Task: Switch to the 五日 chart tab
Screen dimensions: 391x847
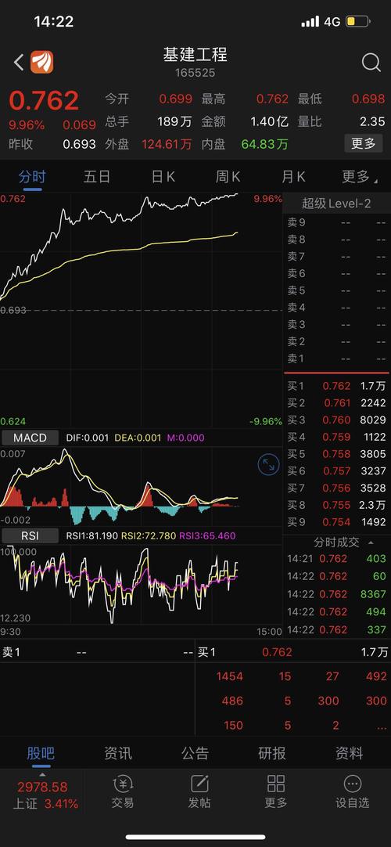Action: coord(97,177)
